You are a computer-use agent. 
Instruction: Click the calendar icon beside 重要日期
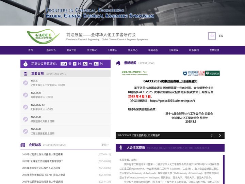pos(26,74)
